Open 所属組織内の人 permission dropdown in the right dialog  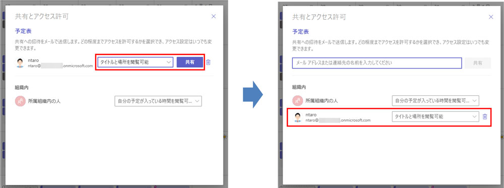tap(435, 101)
